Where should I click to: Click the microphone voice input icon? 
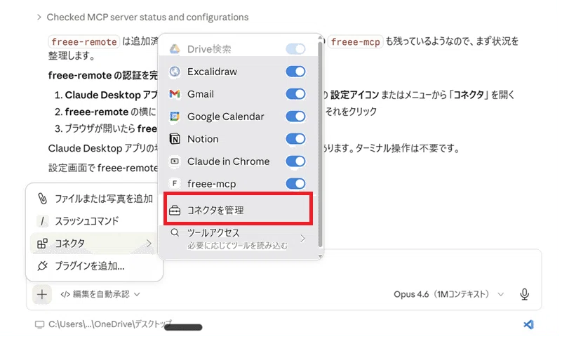[524, 295]
